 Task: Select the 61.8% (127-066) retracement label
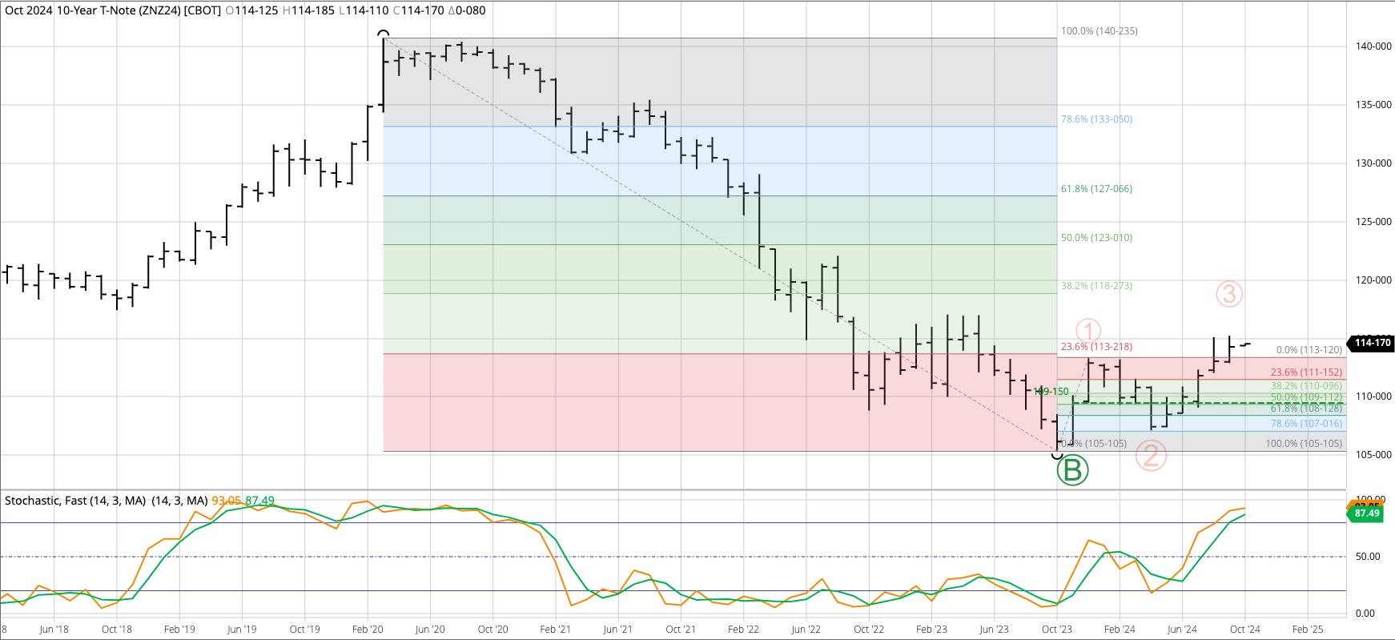(1096, 189)
